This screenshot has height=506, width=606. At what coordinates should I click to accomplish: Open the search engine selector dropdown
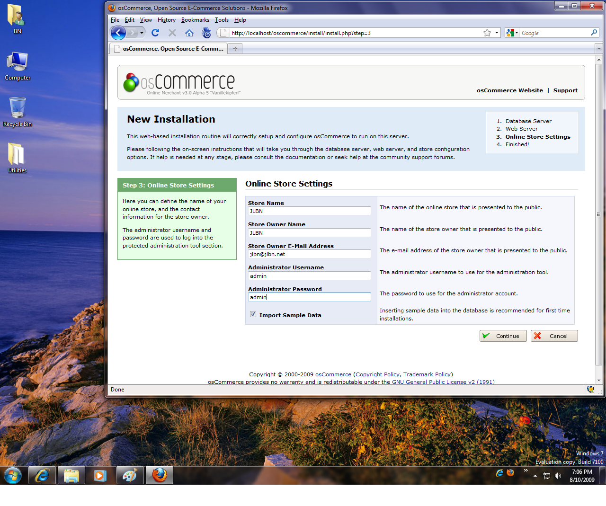click(512, 33)
